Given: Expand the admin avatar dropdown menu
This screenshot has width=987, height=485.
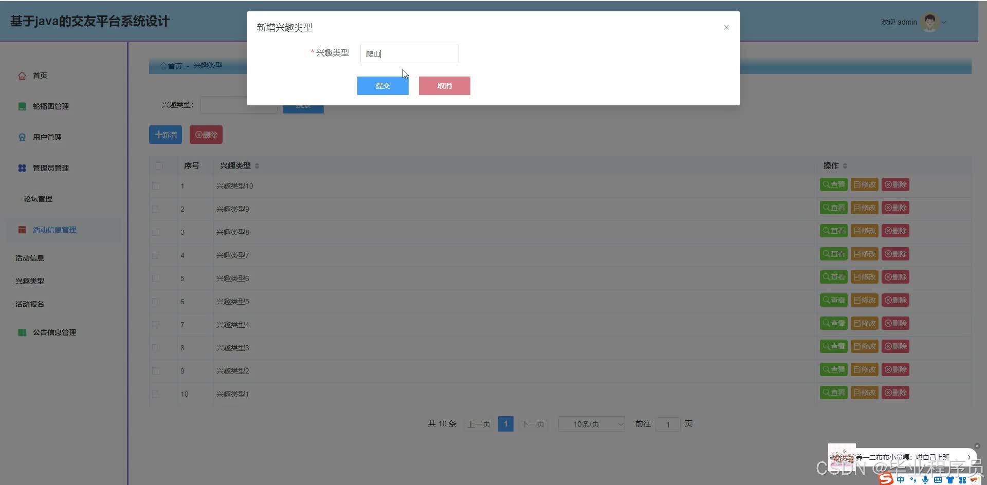Looking at the screenshot, I should [x=943, y=22].
